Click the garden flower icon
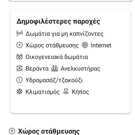Screen dimensions: 135x135 [66, 92]
